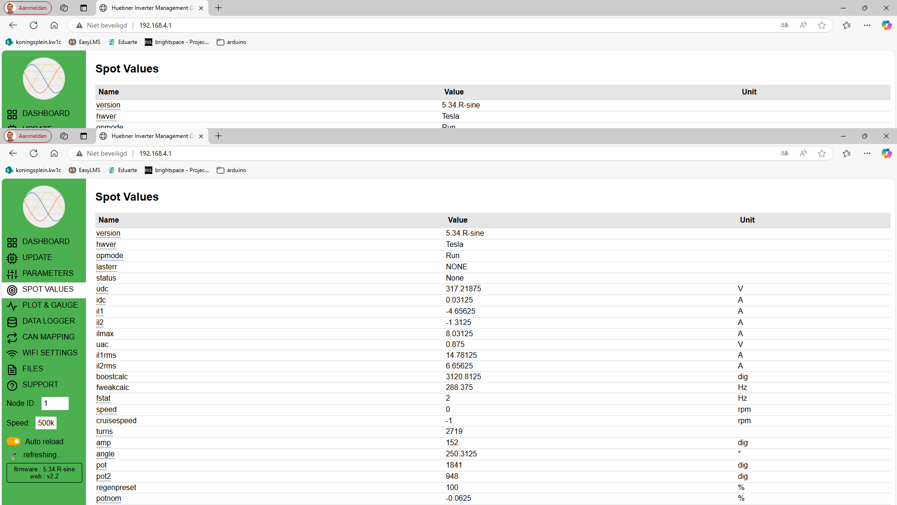Click the opmode parameter link
The image size is (897, 505).
[110, 255]
